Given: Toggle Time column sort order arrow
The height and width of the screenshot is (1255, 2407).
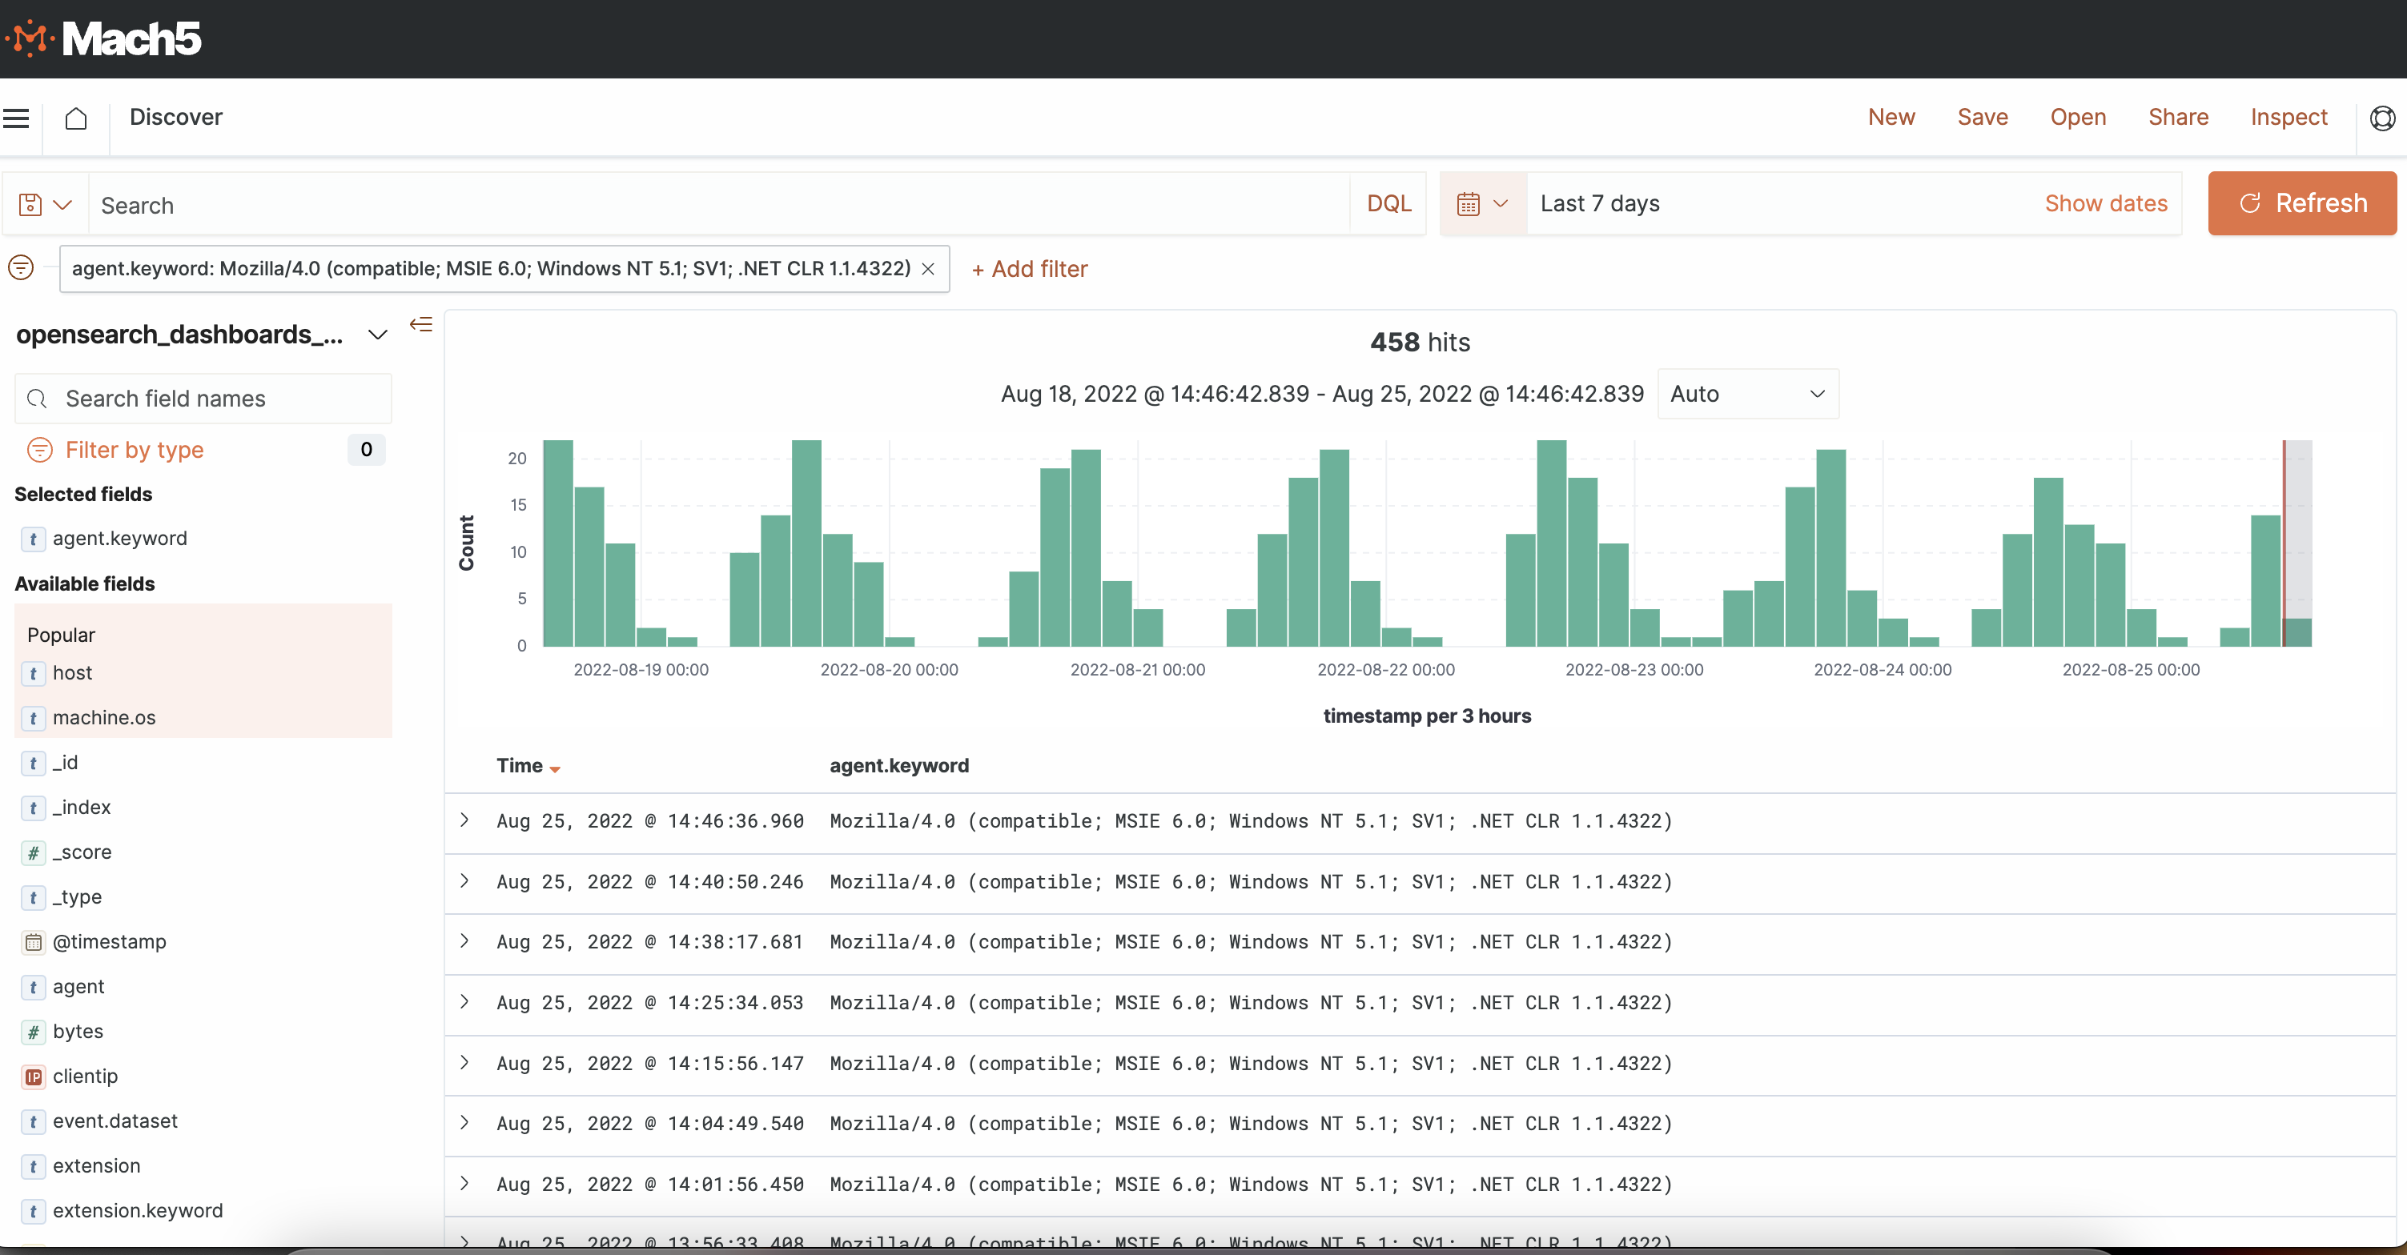Looking at the screenshot, I should coord(555,768).
